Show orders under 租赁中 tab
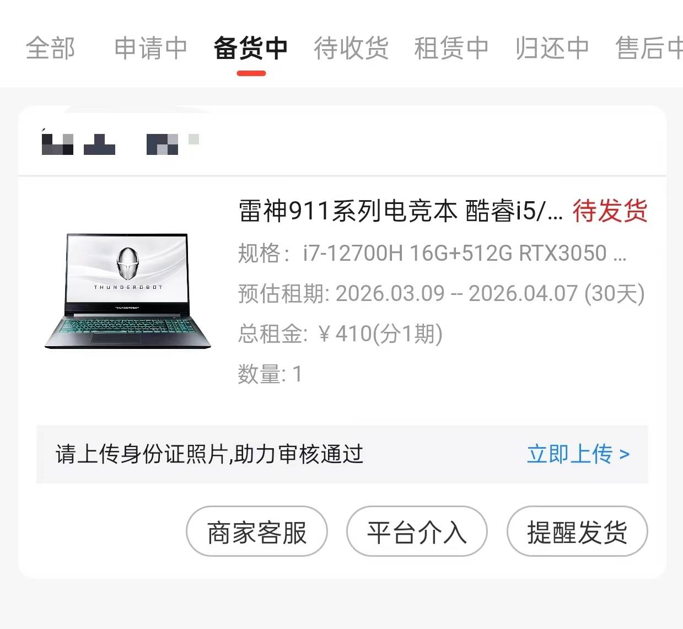The width and height of the screenshot is (683, 629). click(451, 48)
